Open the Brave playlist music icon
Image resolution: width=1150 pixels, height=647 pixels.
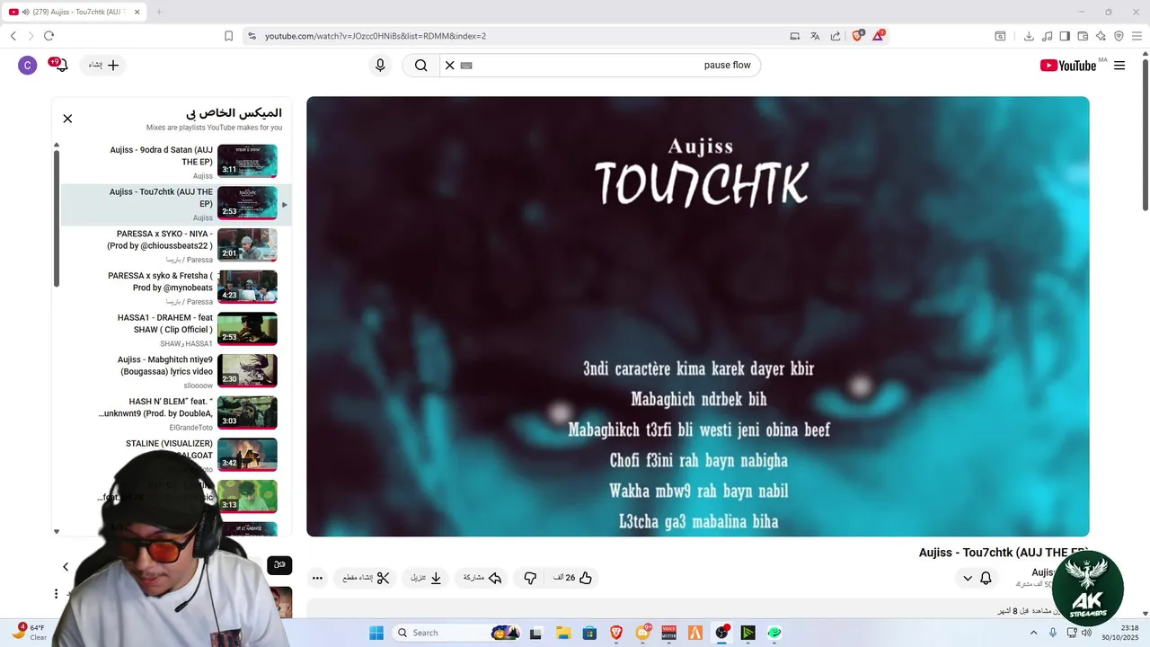pos(1047,36)
